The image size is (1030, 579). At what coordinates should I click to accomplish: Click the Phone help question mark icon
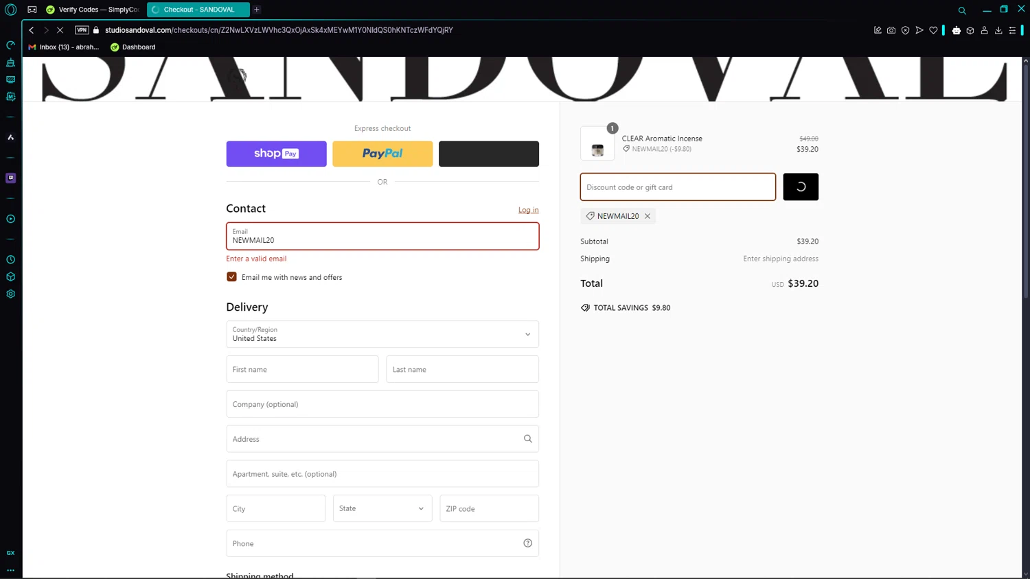point(528,543)
